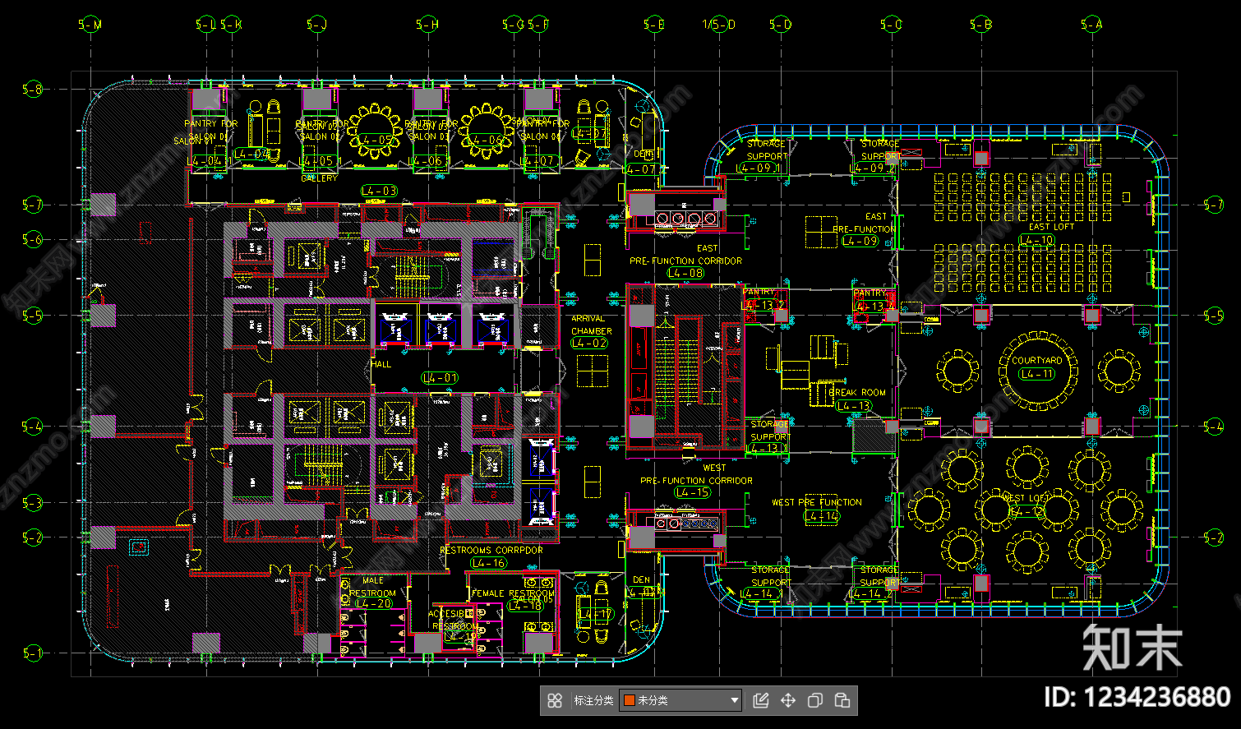Select the 5-H grid marker at top
This screenshot has width=1241, height=729.
coord(427,25)
